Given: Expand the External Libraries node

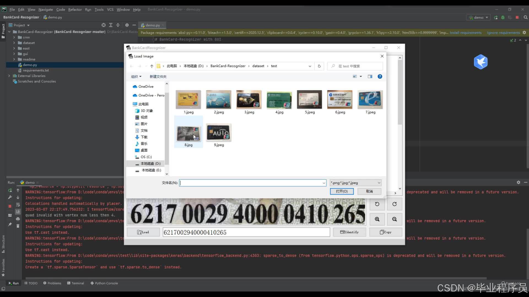Looking at the screenshot, I should [9, 76].
